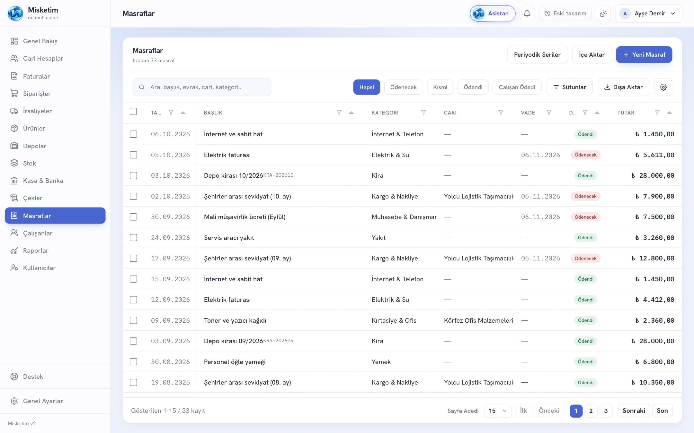
Task: Open Kasa & Banka in sidebar
Action: [x=55, y=181]
